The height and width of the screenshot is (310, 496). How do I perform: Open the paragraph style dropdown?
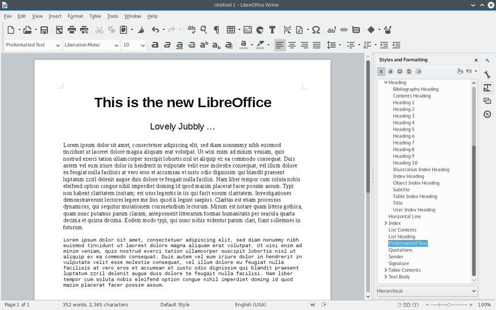click(x=58, y=45)
